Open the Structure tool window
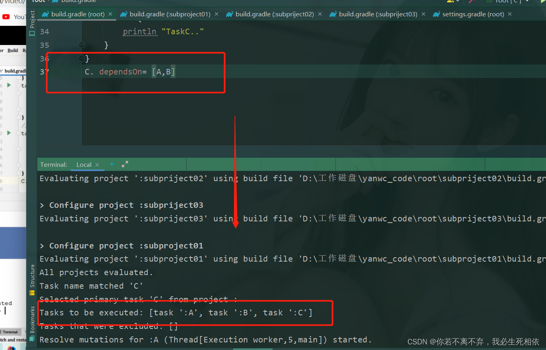 click(x=32, y=280)
